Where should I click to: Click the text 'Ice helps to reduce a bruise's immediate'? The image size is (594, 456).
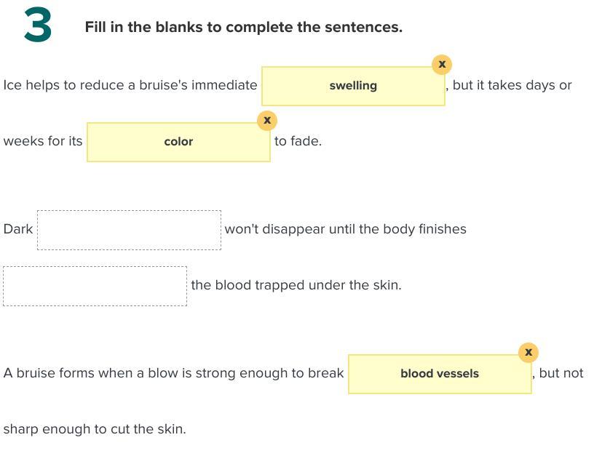tap(130, 85)
